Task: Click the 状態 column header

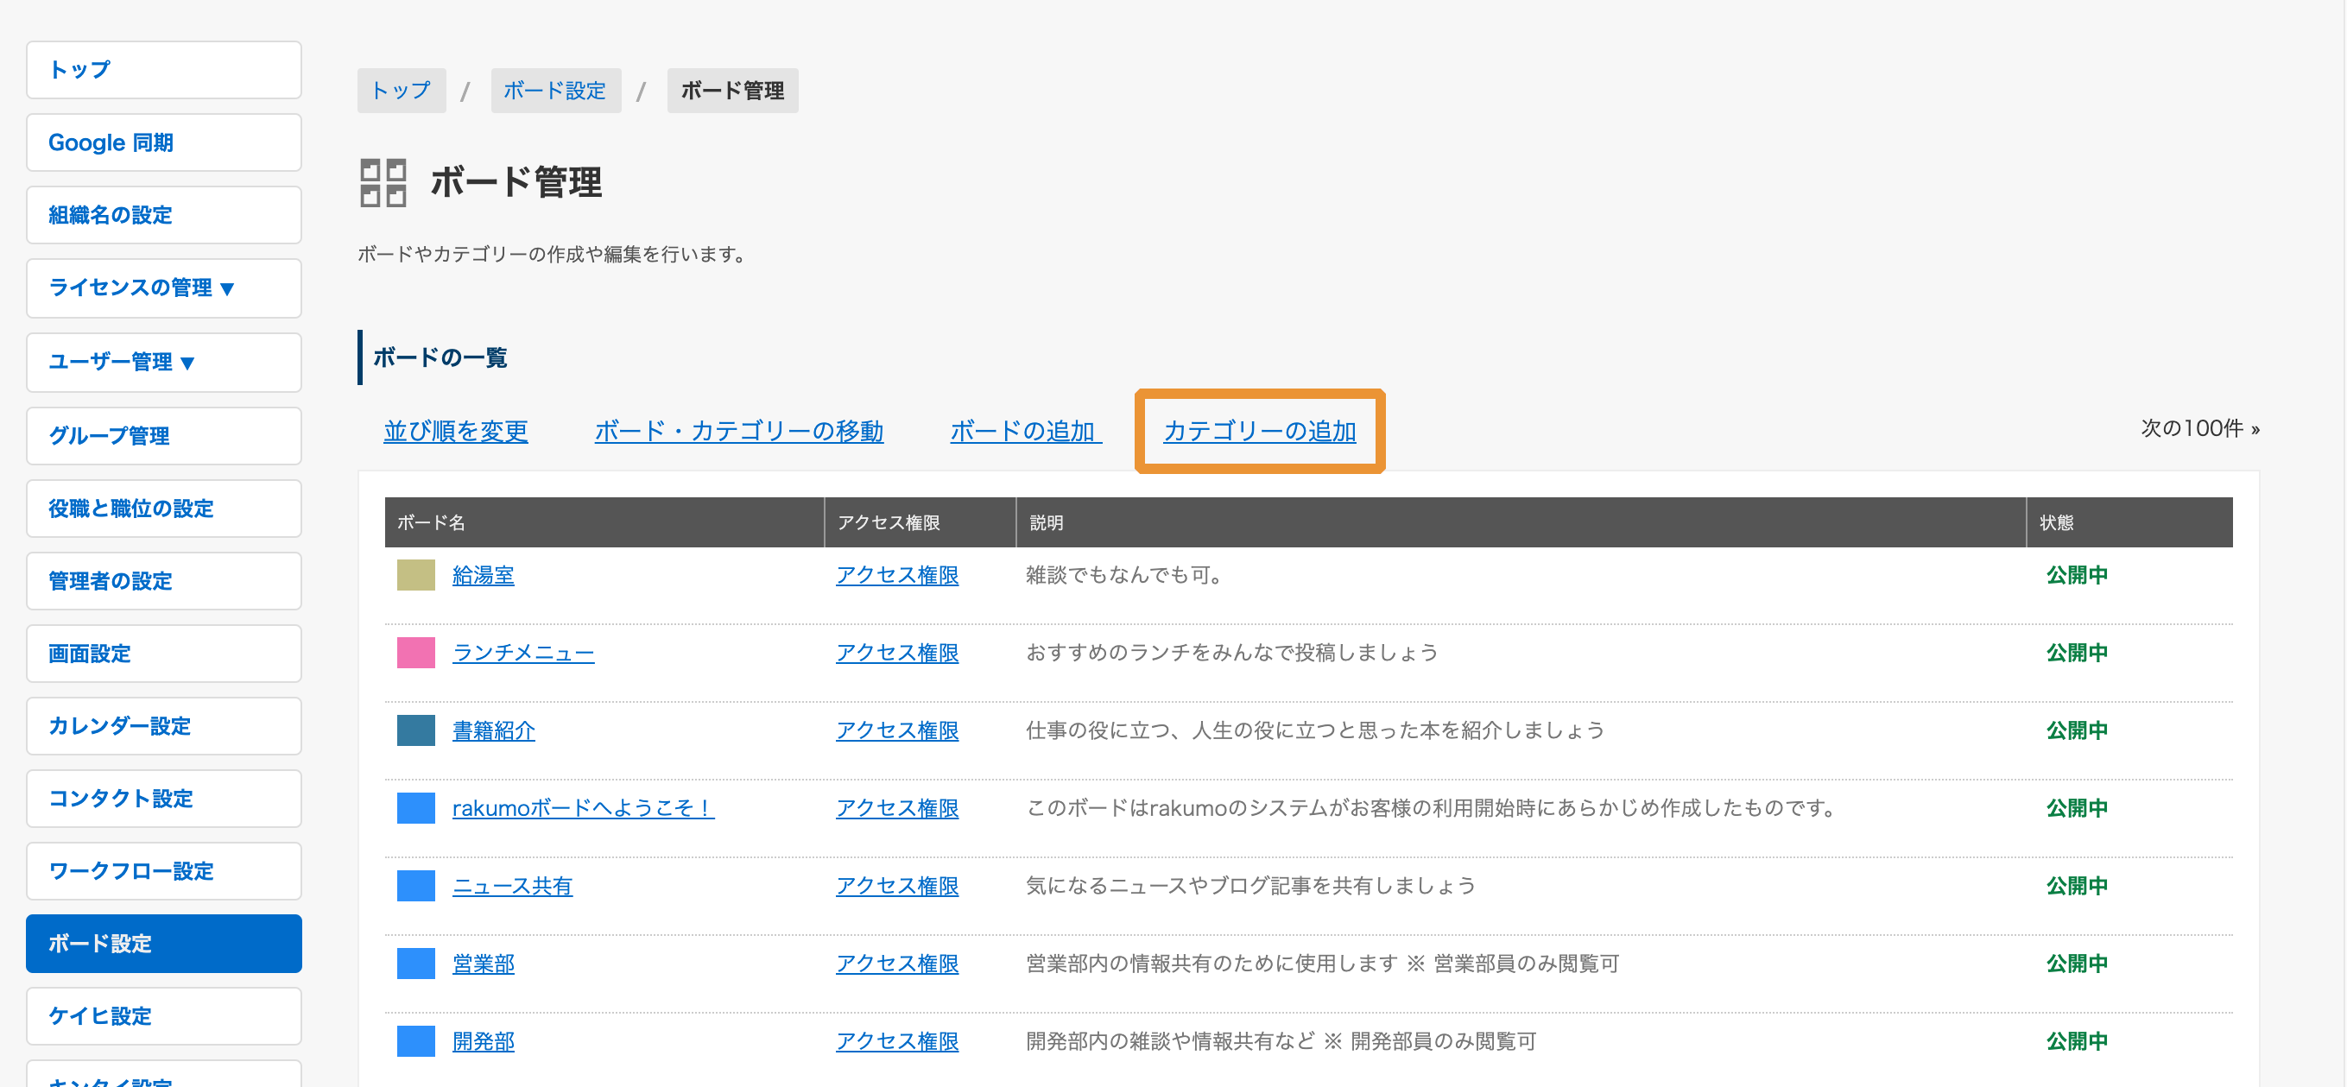Action: (2129, 522)
